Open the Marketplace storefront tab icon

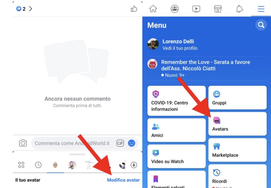[218, 9]
